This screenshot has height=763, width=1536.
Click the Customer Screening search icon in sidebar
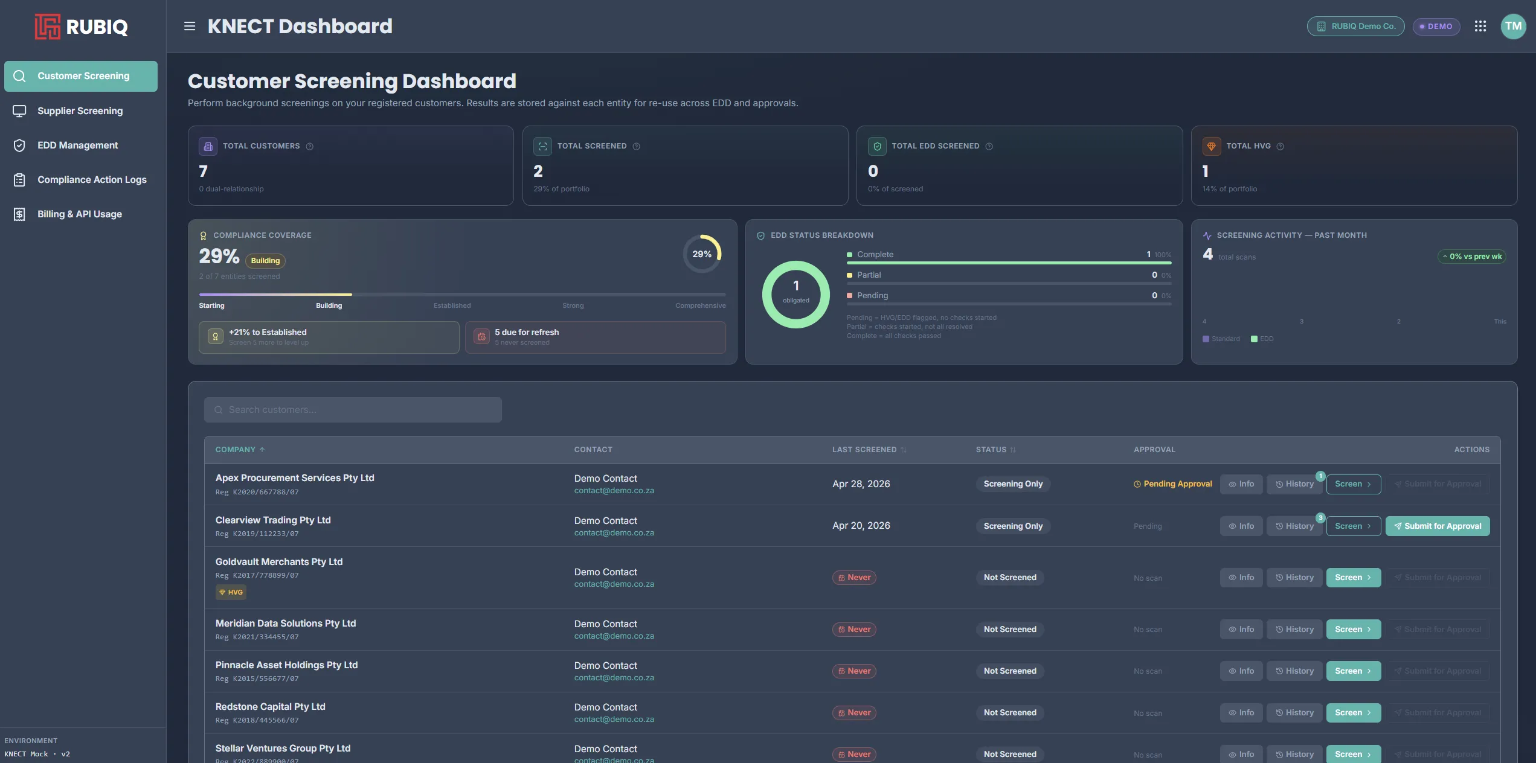(x=19, y=76)
